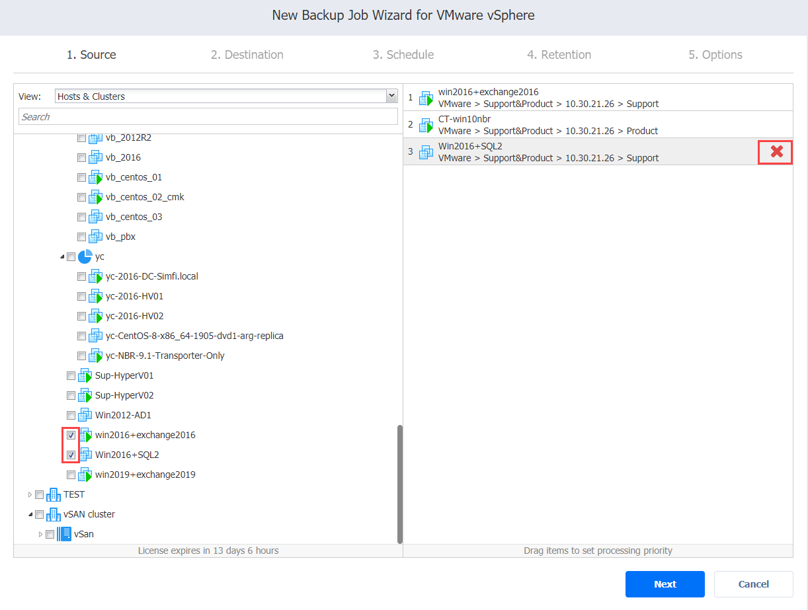Expand the TEST datacenter node

pyautogui.click(x=30, y=494)
